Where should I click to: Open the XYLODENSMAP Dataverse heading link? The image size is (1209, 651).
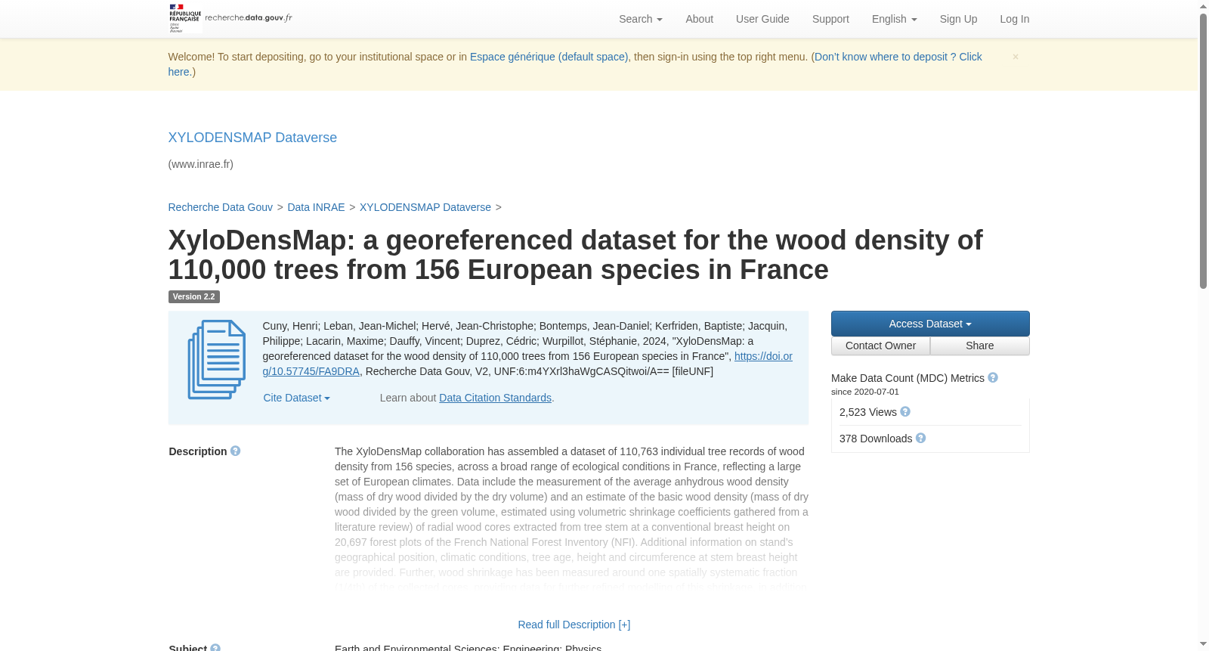tap(252, 138)
